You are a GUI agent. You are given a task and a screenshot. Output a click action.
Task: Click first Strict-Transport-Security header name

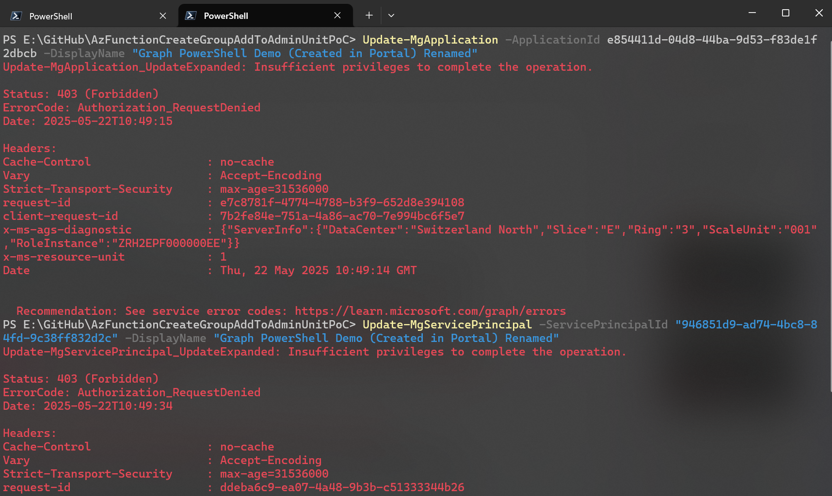point(88,189)
